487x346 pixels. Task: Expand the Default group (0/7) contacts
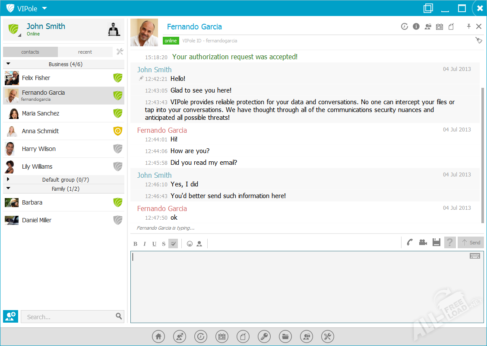[x=8, y=179]
